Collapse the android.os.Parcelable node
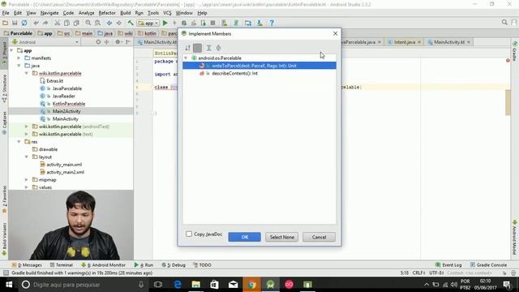519x292 pixels. (x=186, y=58)
